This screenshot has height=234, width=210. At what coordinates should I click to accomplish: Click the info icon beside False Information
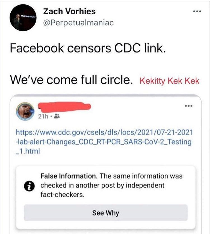[x=31, y=186]
